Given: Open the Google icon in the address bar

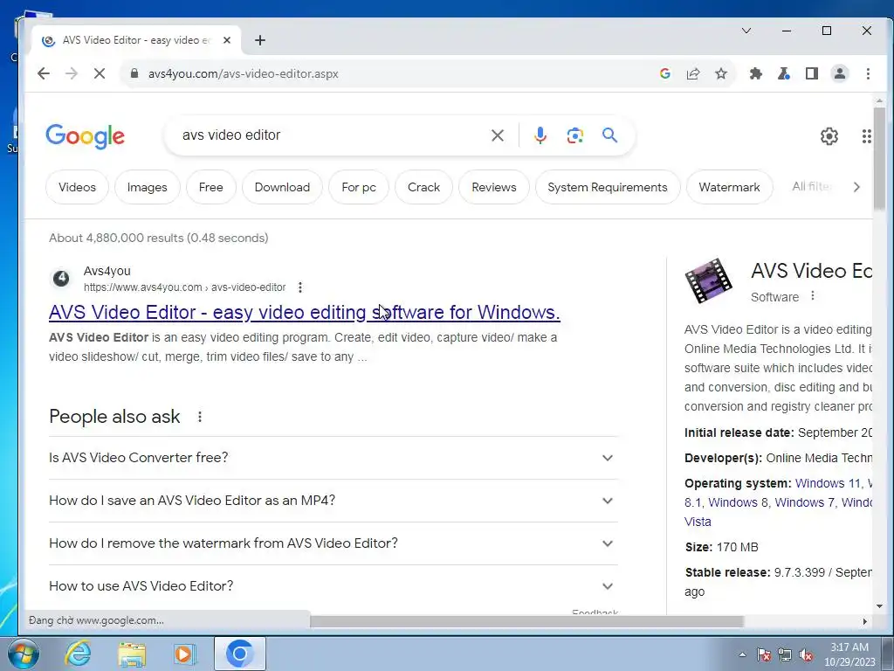Looking at the screenshot, I should 664,73.
